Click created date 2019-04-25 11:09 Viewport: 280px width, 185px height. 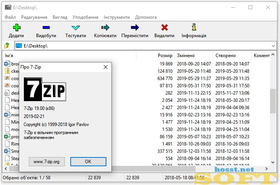pyautogui.click(x=232, y=122)
